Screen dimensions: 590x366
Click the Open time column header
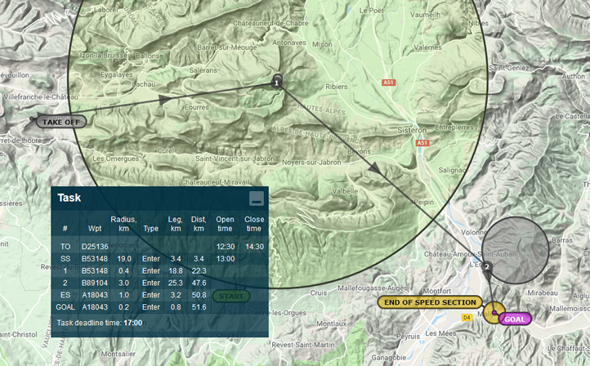click(x=225, y=224)
